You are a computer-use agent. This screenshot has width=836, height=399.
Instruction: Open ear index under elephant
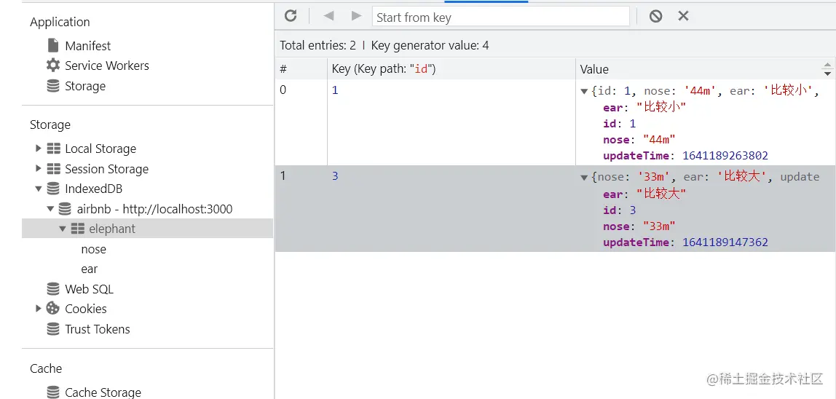[x=89, y=269]
